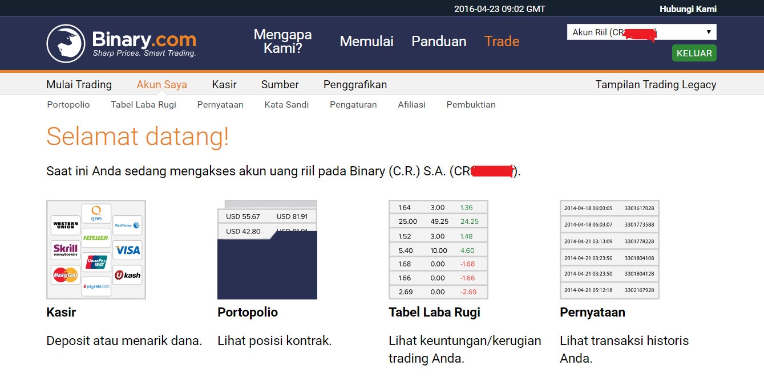Viewport: 764px width, 386px height.
Task: Click the 'Sharp Prices. Smart Trading.' tagline
Action: [144, 53]
